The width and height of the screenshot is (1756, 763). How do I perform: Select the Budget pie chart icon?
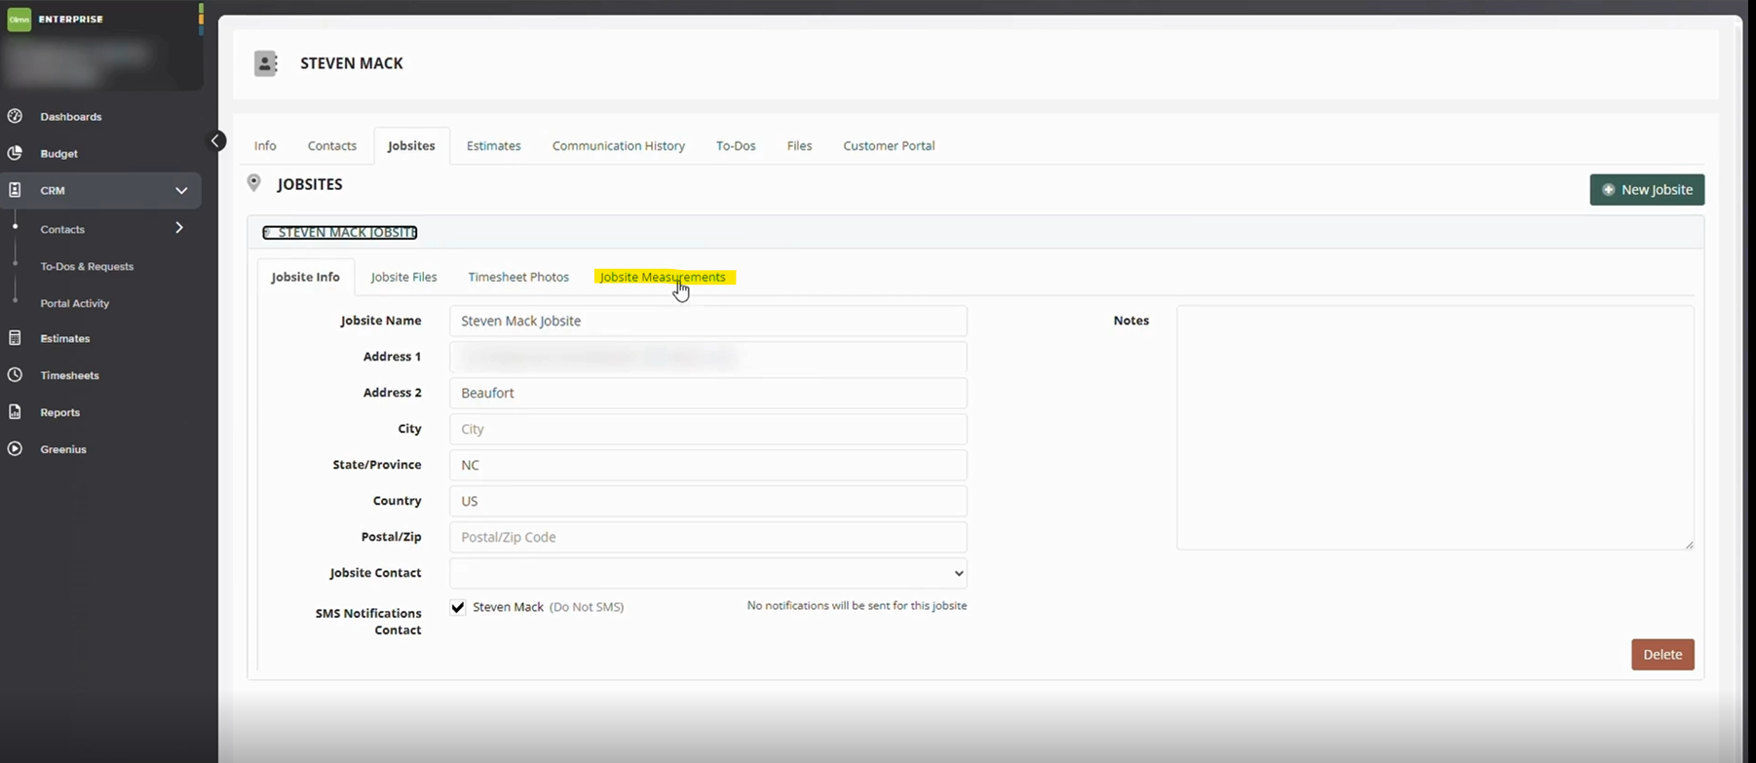pos(15,153)
